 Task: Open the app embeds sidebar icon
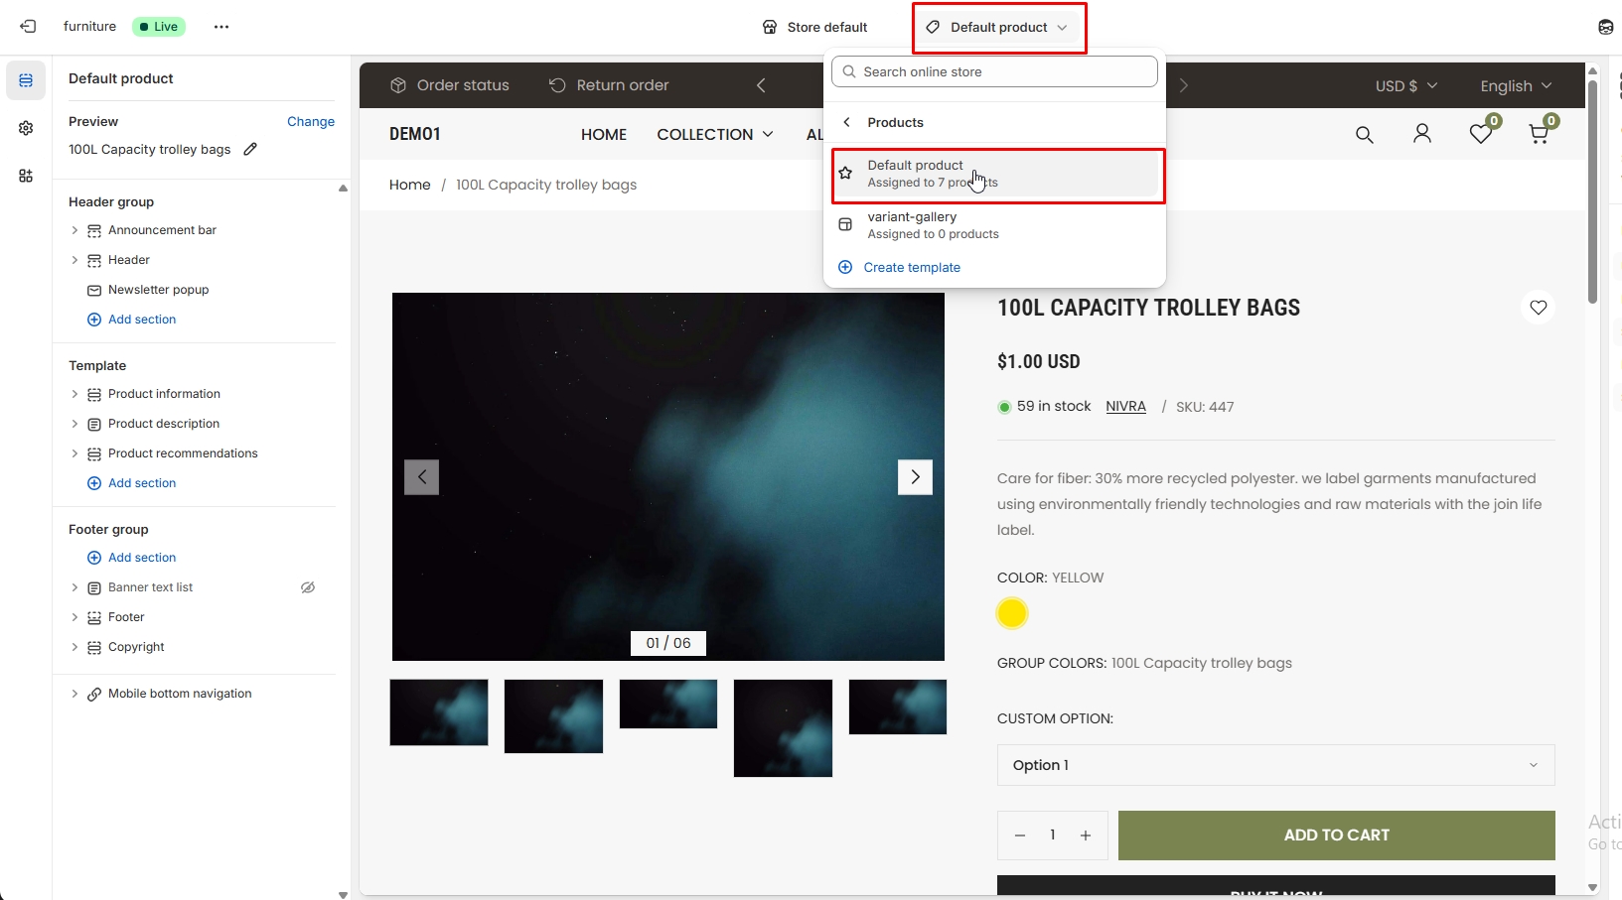(26, 176)
